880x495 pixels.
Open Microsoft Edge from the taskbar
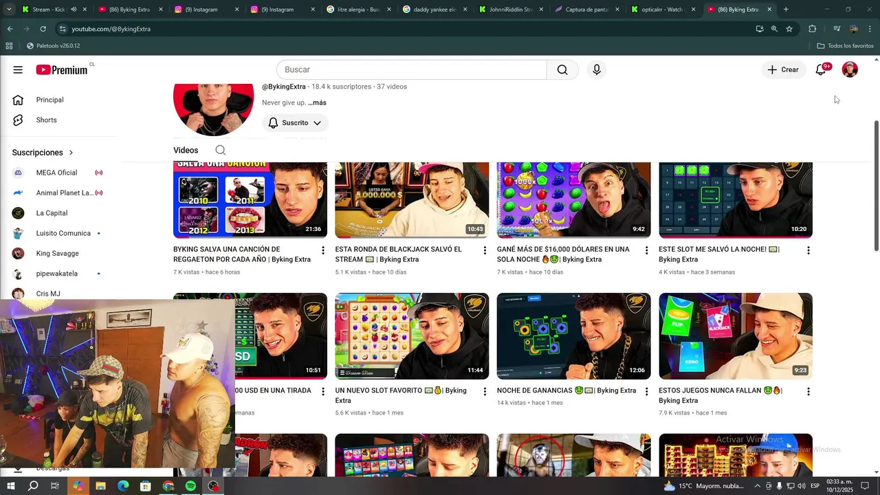[123, 486]
